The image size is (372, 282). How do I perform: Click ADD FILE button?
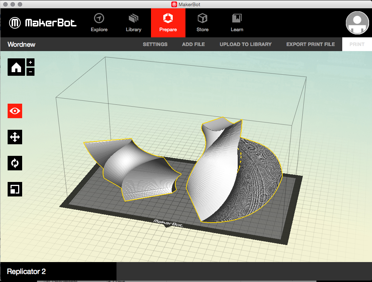pos(193,44)
